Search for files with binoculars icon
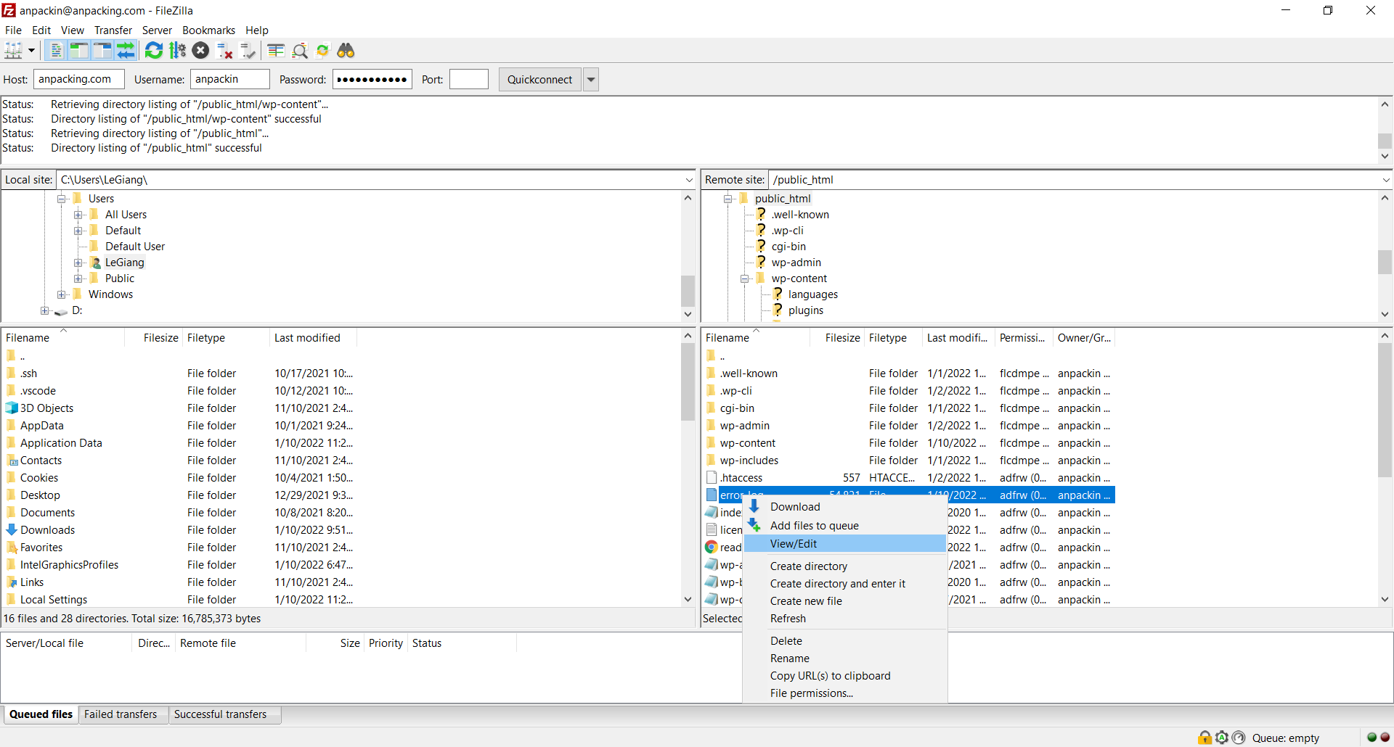Image resolution: width=1394 pixels, height=747 pixels. [x=346, y=50]
